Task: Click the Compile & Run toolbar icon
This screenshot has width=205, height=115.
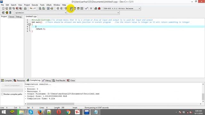Action: tap(78, 9)
